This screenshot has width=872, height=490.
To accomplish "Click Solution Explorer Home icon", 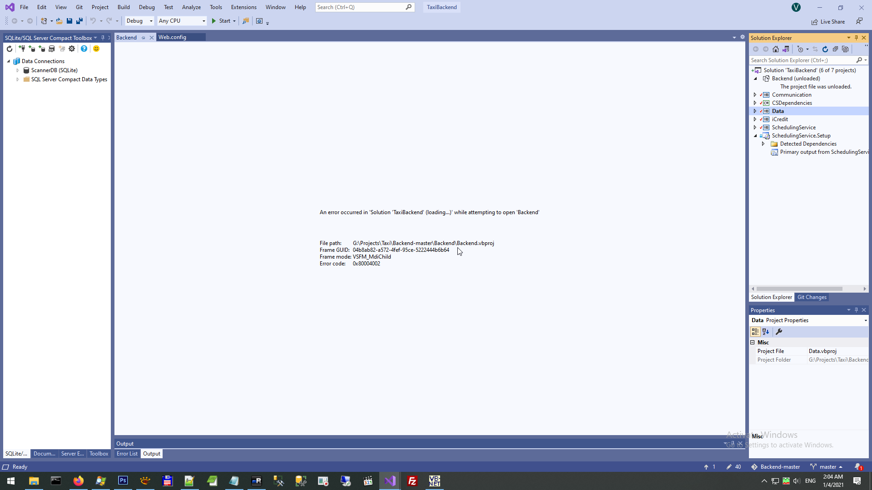I will 776,49.
